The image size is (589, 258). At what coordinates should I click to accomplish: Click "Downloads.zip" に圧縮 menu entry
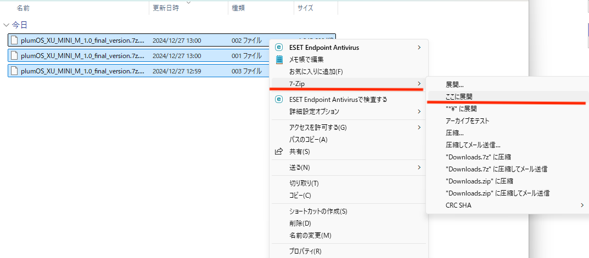coord(479,181)
